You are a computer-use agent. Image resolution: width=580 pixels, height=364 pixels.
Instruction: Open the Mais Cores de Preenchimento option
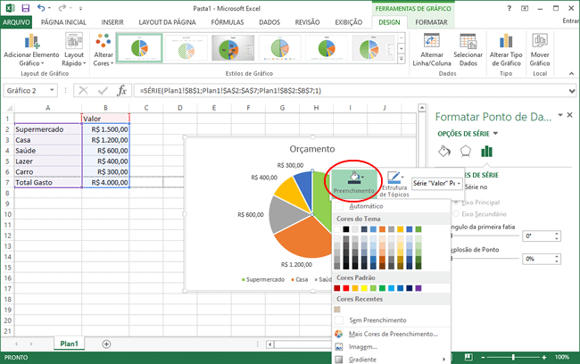coord(393,333)
